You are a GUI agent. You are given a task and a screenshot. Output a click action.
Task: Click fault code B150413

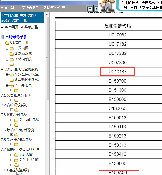[117, 154]
